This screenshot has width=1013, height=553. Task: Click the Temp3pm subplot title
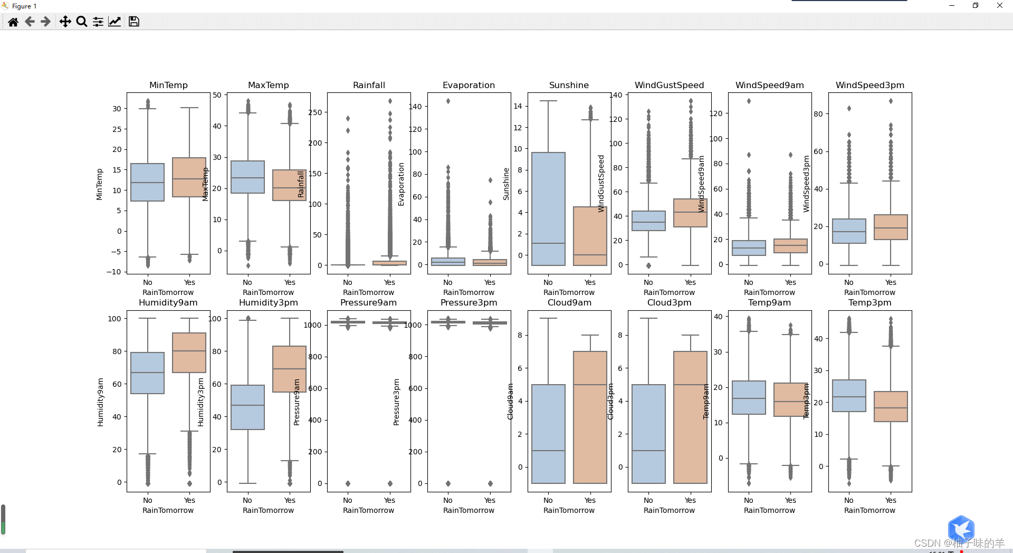point(870,302)
